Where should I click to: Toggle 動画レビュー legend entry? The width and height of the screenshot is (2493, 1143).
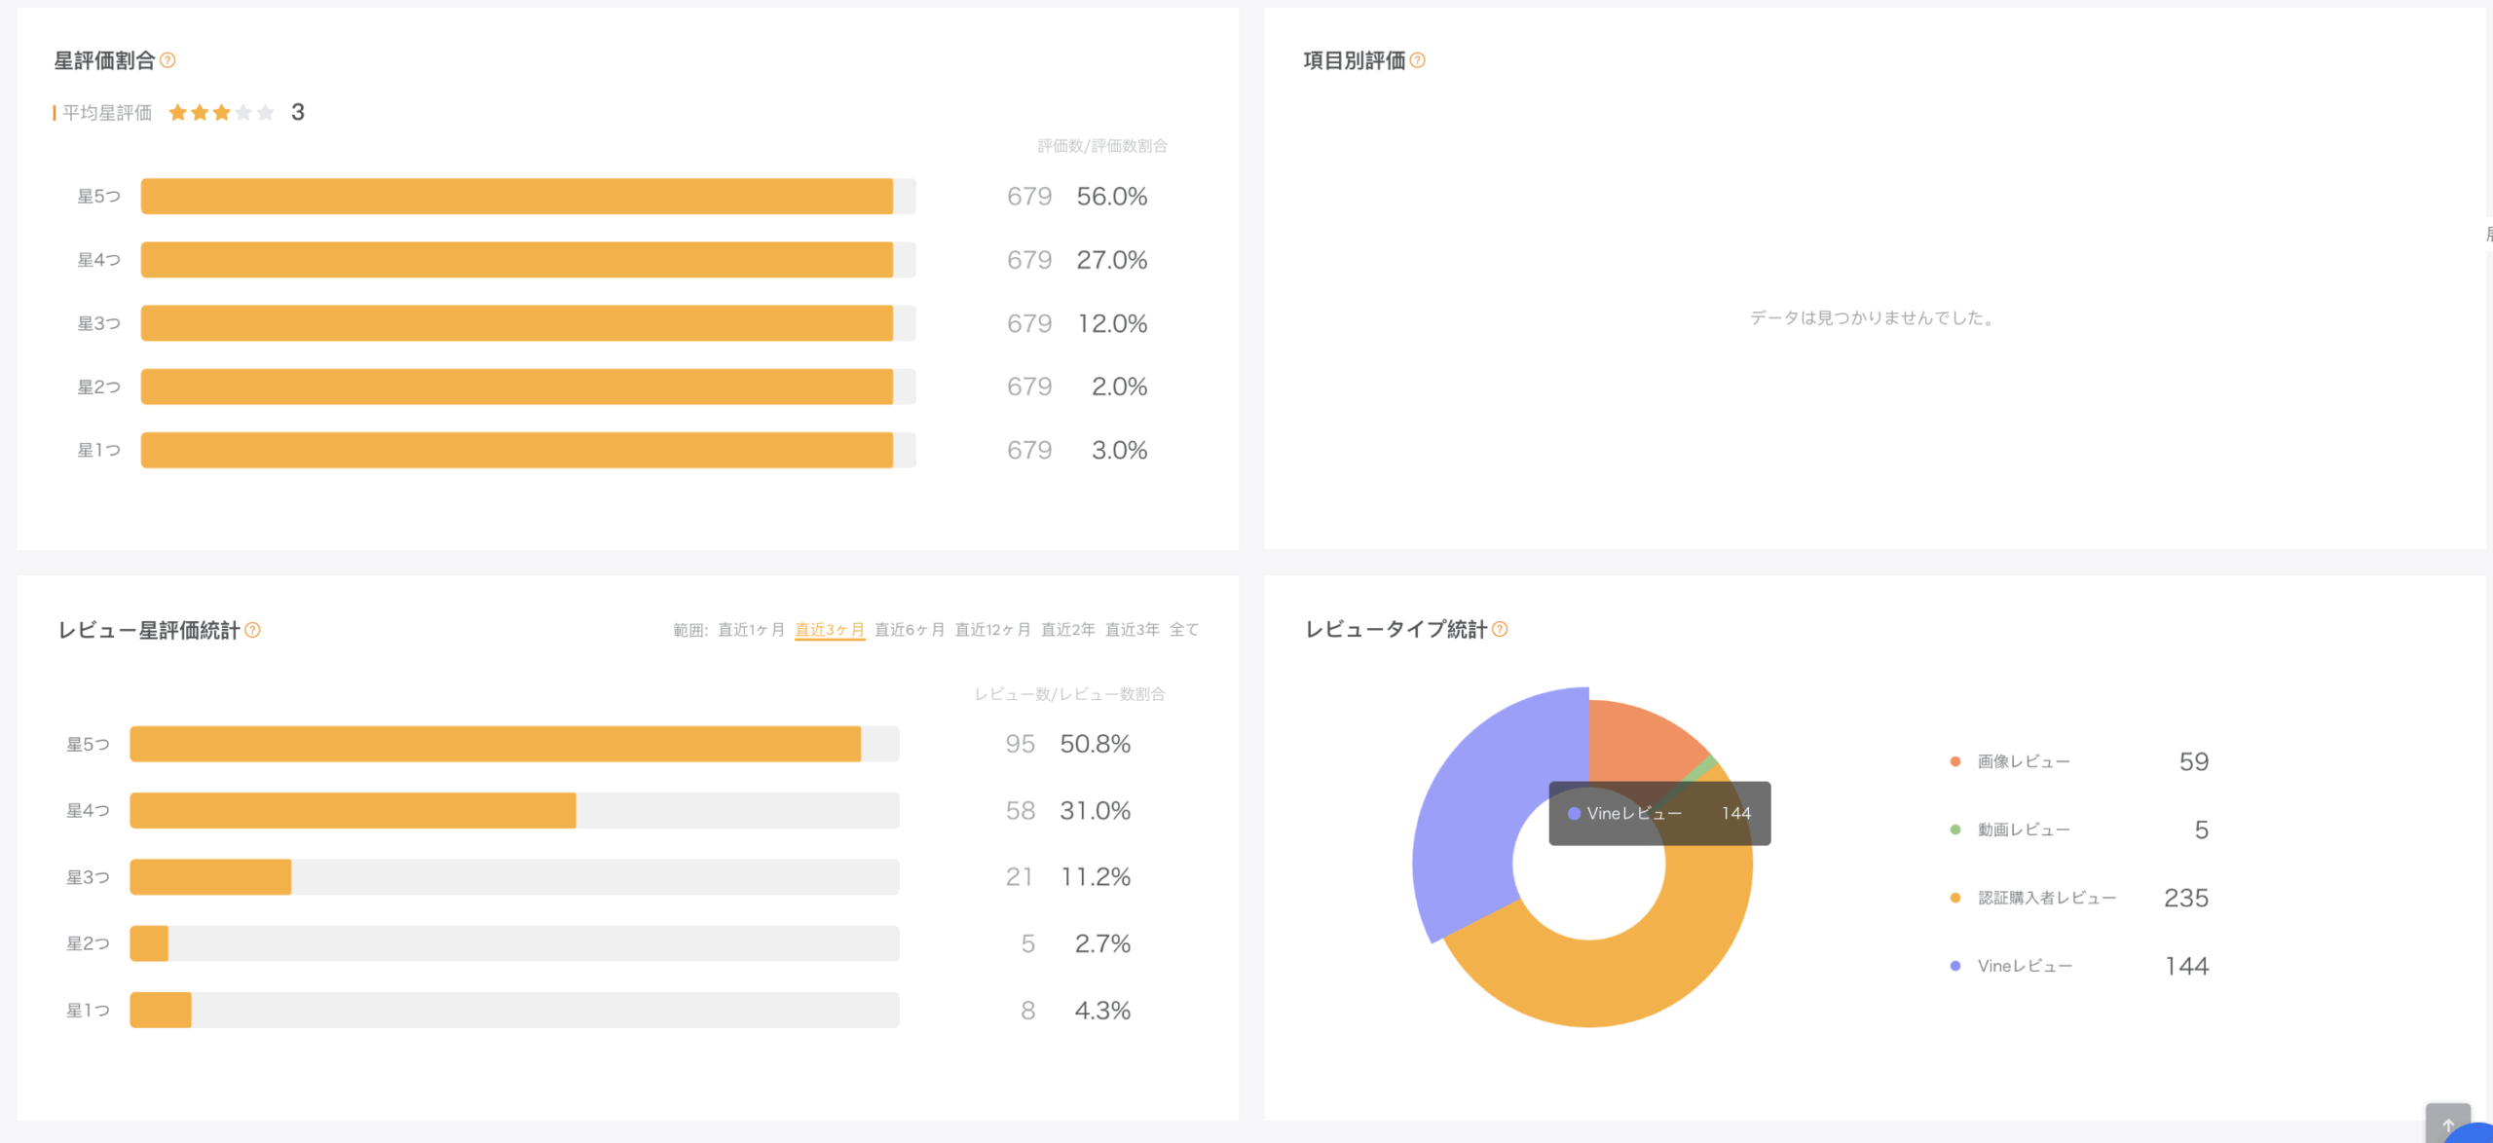coord(2023,830)
